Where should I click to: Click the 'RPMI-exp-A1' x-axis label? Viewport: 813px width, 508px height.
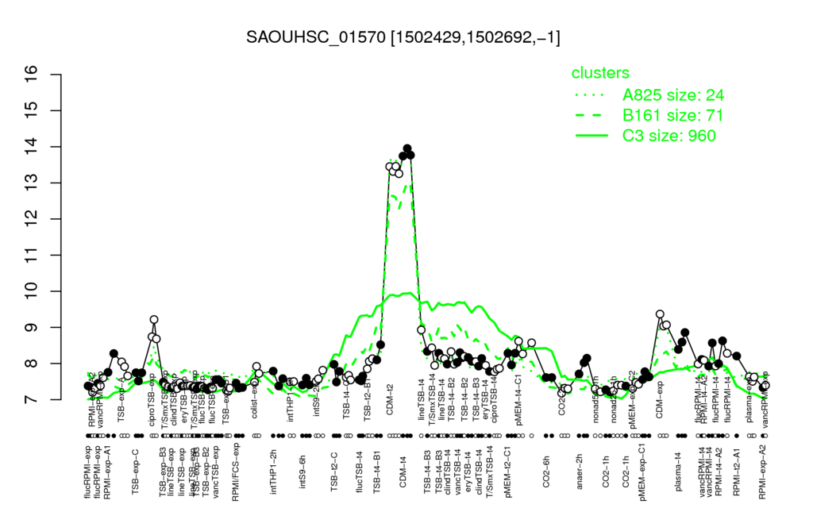tap(107, 473)
